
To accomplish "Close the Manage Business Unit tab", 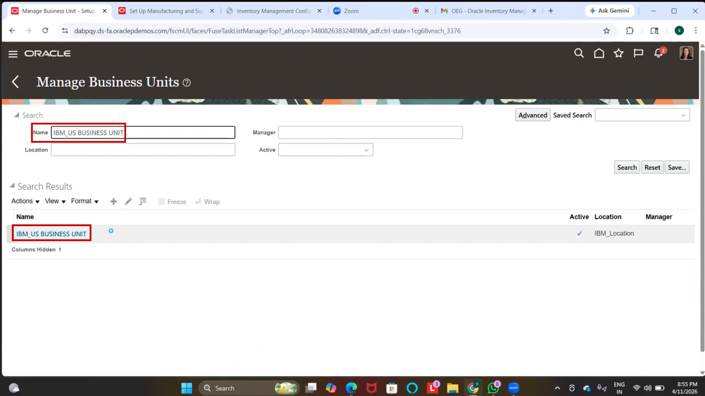I will pyautogui.click(x=105, y=11).
